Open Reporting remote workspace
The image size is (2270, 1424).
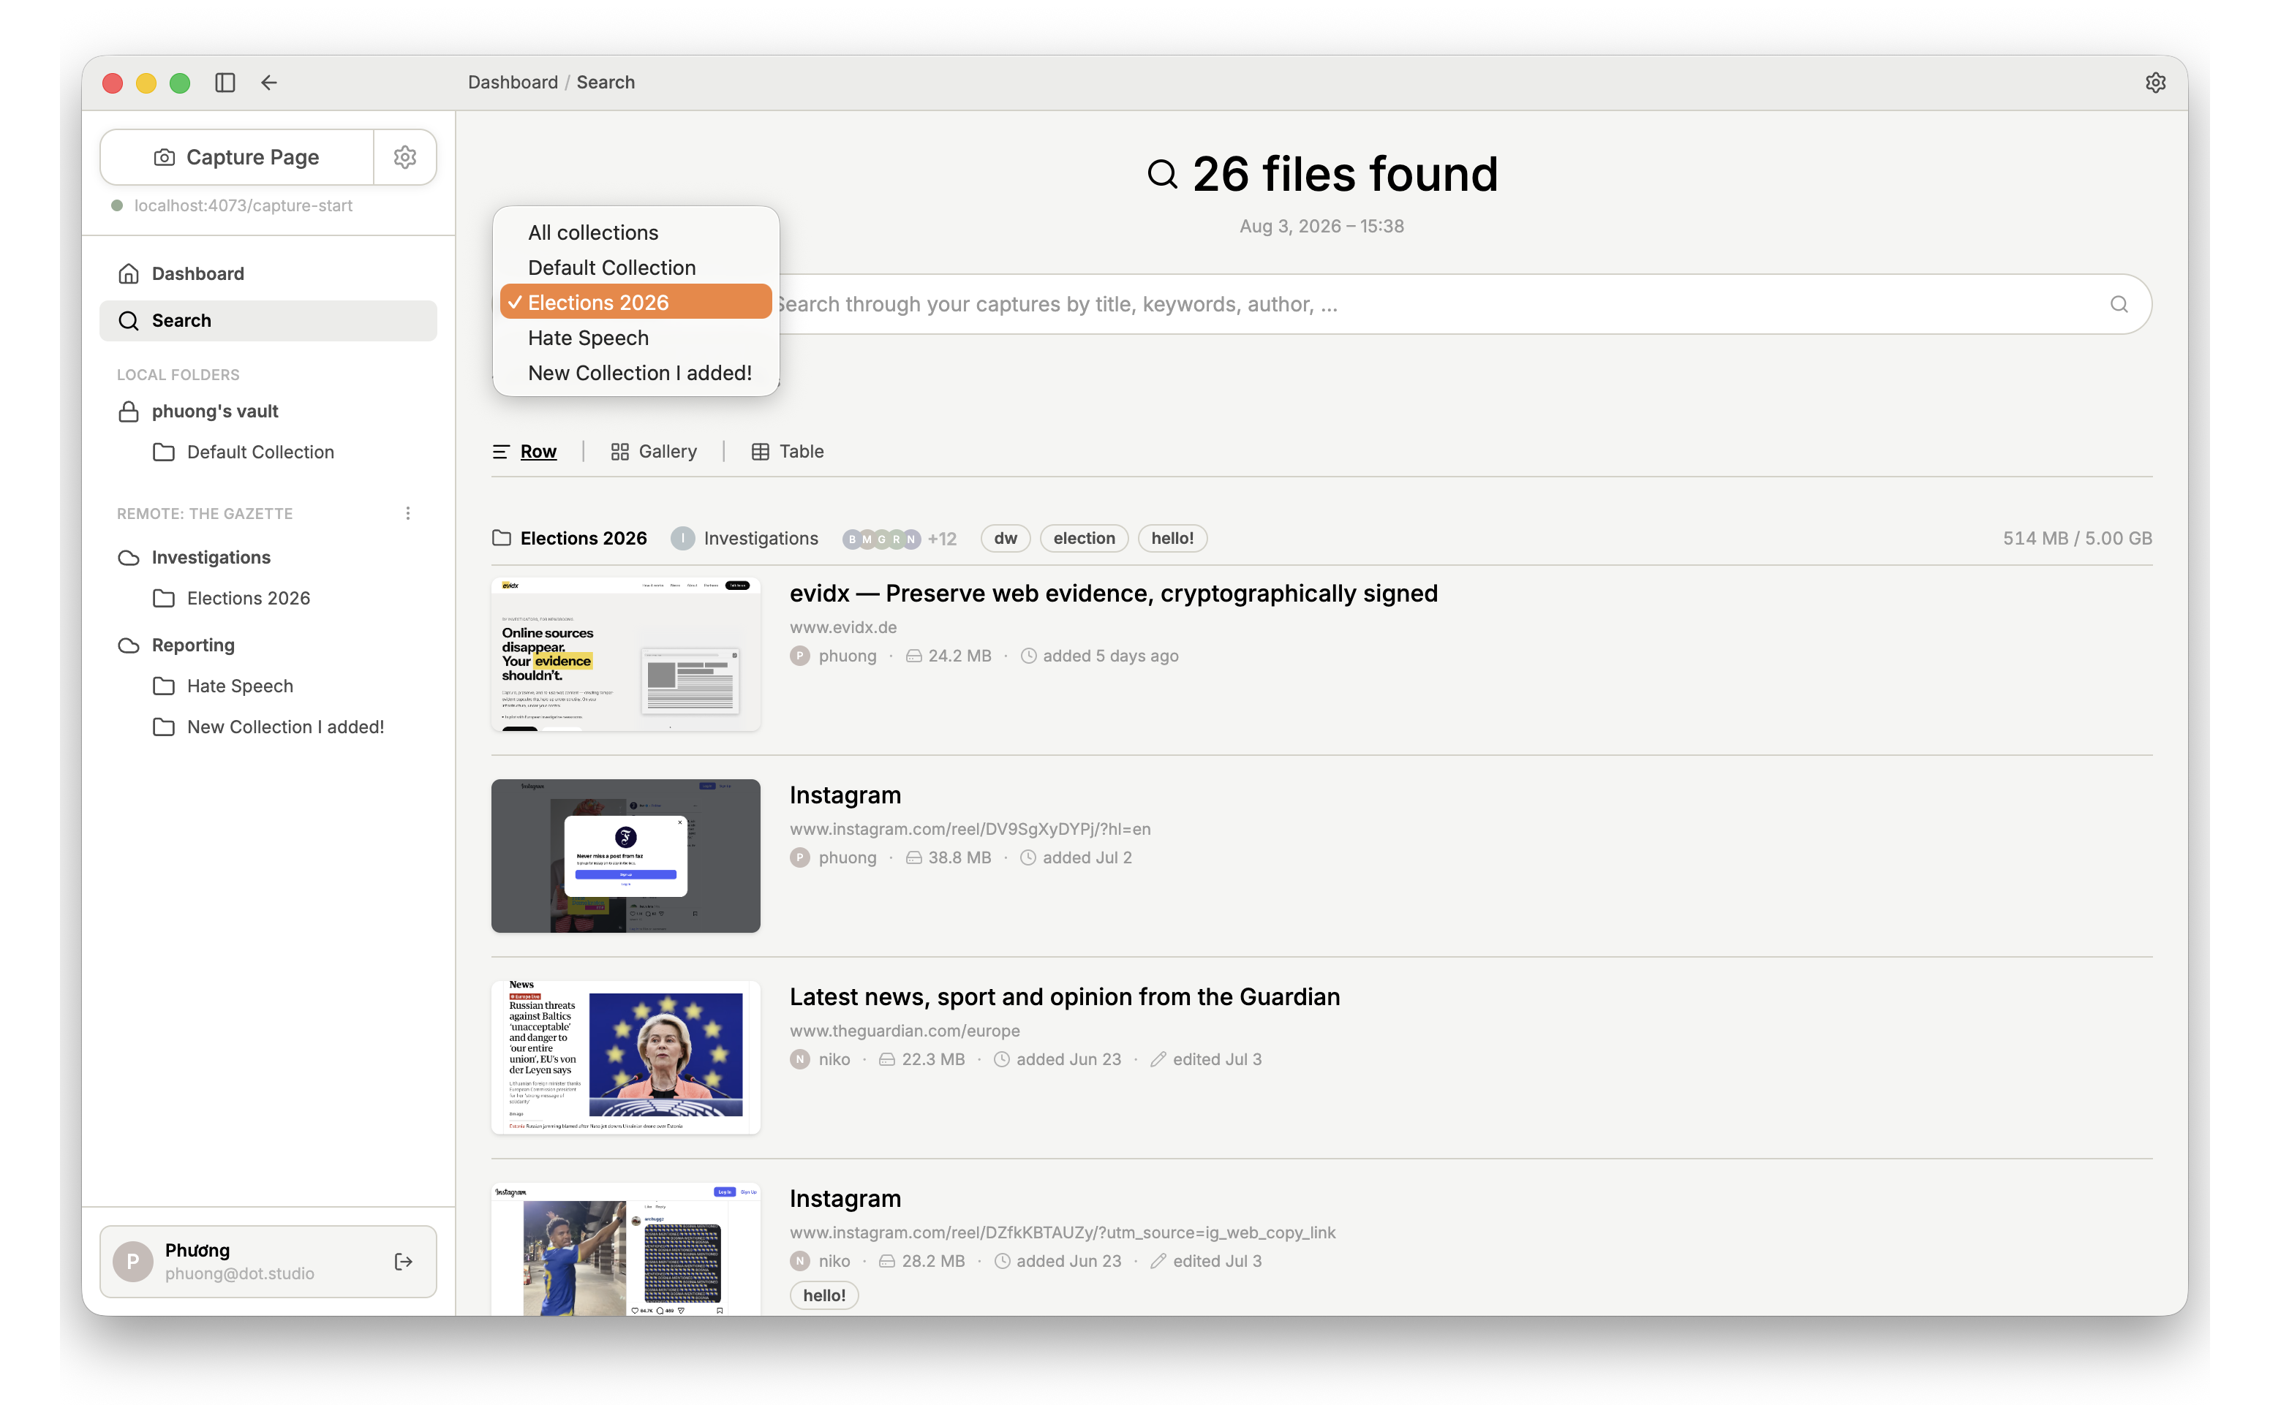(268, 645)
